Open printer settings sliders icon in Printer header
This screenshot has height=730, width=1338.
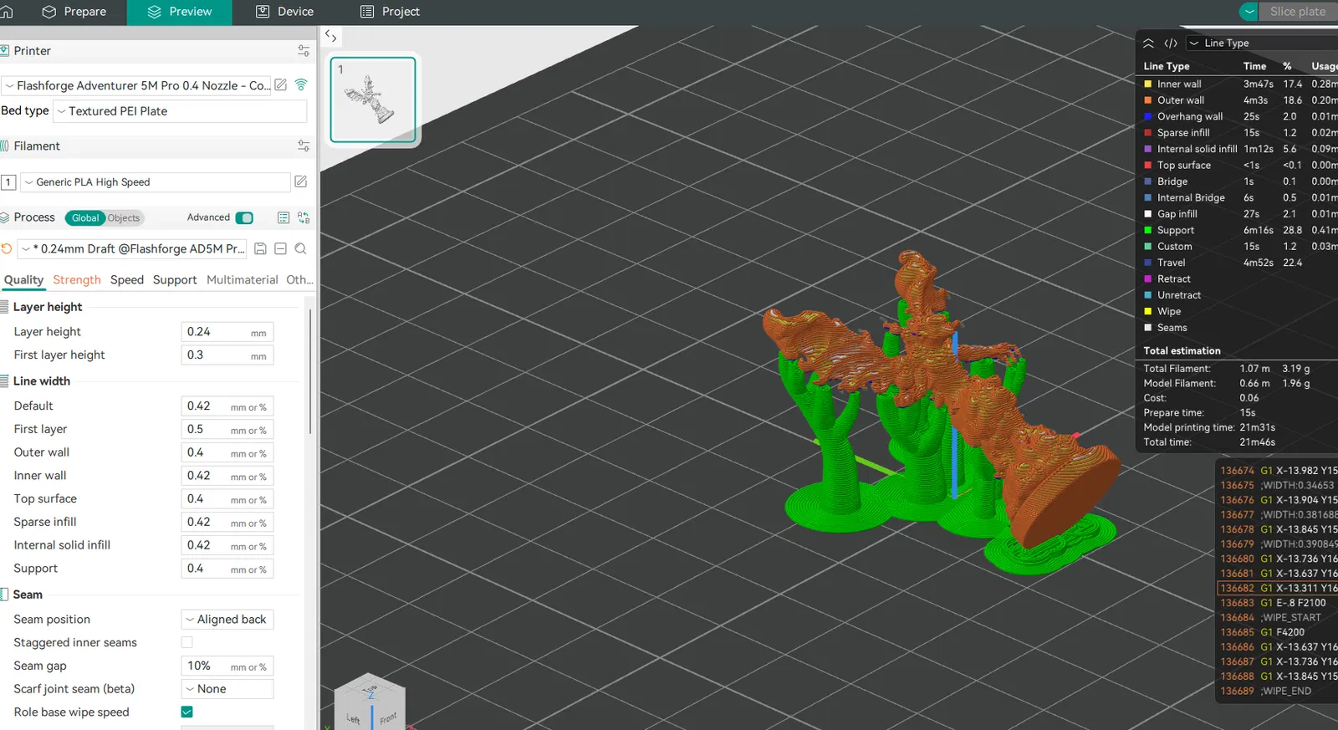point(304,51)
